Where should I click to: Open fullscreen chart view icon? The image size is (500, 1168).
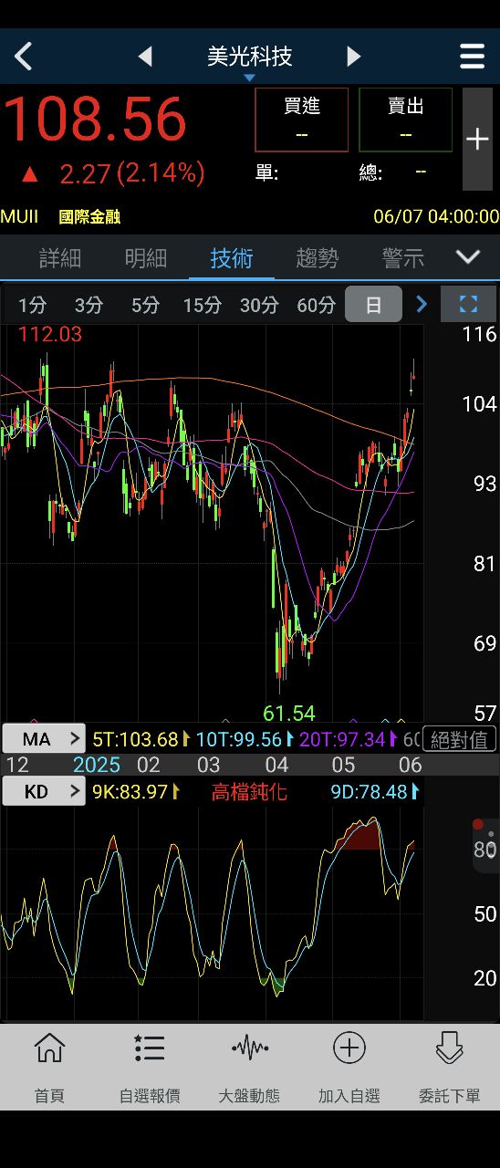point(468,304)
